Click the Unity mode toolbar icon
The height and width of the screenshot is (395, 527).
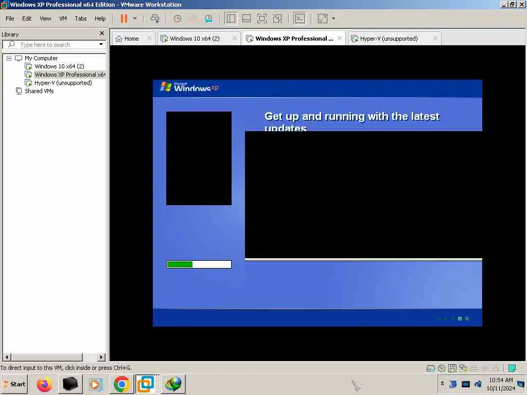[x=277, y=19]
